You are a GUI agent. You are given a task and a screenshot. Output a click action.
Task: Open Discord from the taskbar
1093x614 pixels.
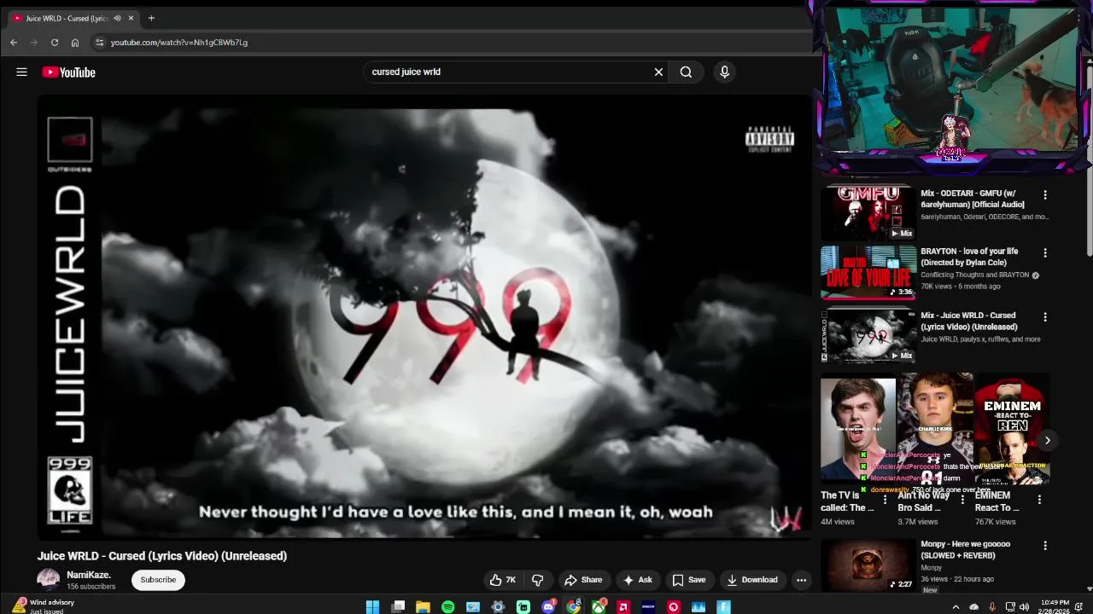(x=548, y=607)
